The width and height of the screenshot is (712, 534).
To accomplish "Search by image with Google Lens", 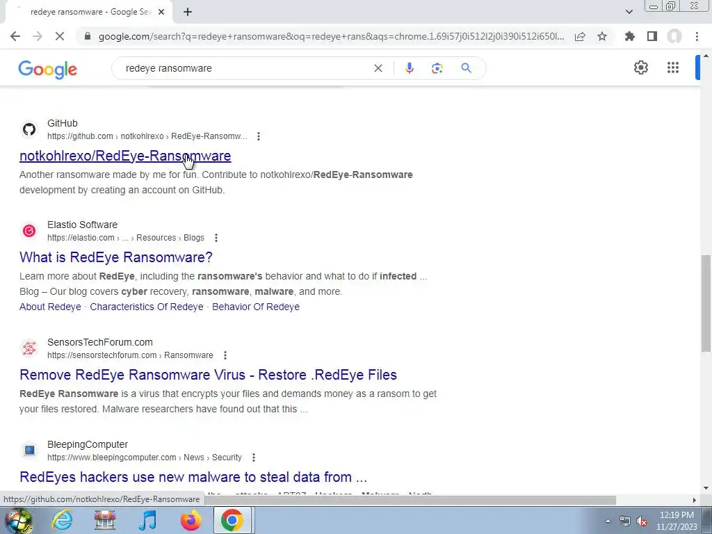I will [x=437, y=68].
